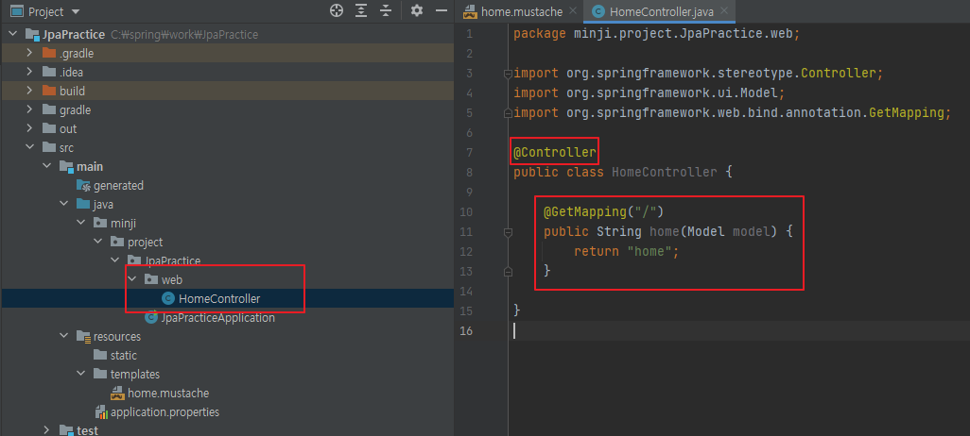Image resolution: width=970 pixels, height=436 pixels.
Task: Expand the gradle folder arrow
Action: (29, 109)
